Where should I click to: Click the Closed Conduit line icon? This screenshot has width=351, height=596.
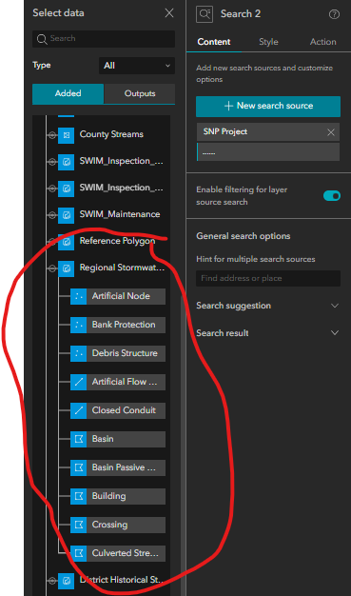[79, 410]
